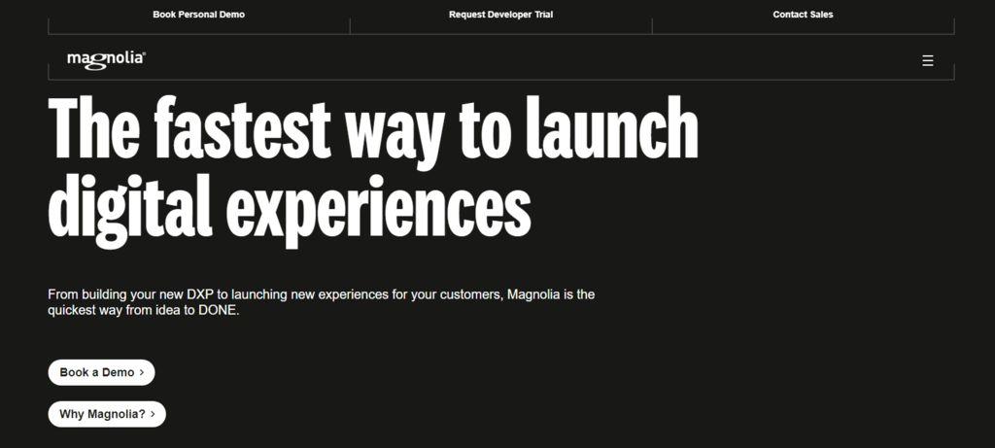Choose Contact Sales in the top bar
Image resolution: width=995 pixels, height=448 pixels.
click(803, 14)
